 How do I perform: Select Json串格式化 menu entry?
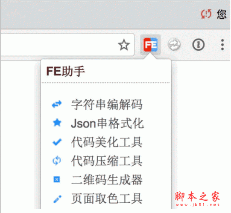coord(107,124)
